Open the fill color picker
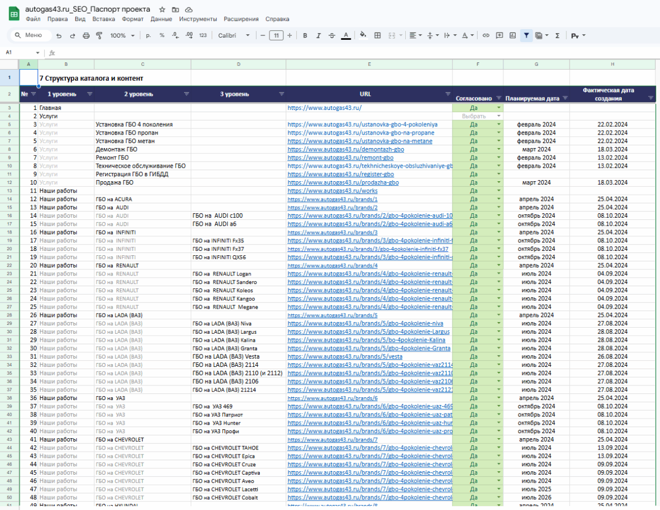The width and height of the screenshot is (660, 510). 363,35
